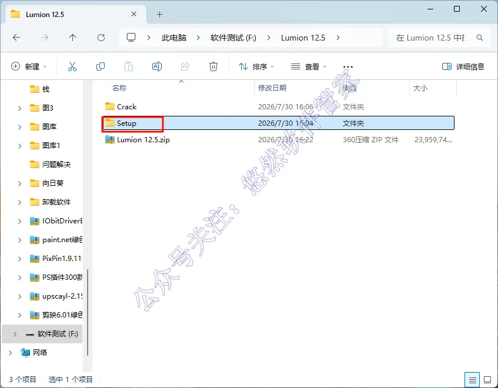Select 此电脑 breadcrumb in address bar
The height and width of the screenshot is (388, 498).
(x=173, y=38)
